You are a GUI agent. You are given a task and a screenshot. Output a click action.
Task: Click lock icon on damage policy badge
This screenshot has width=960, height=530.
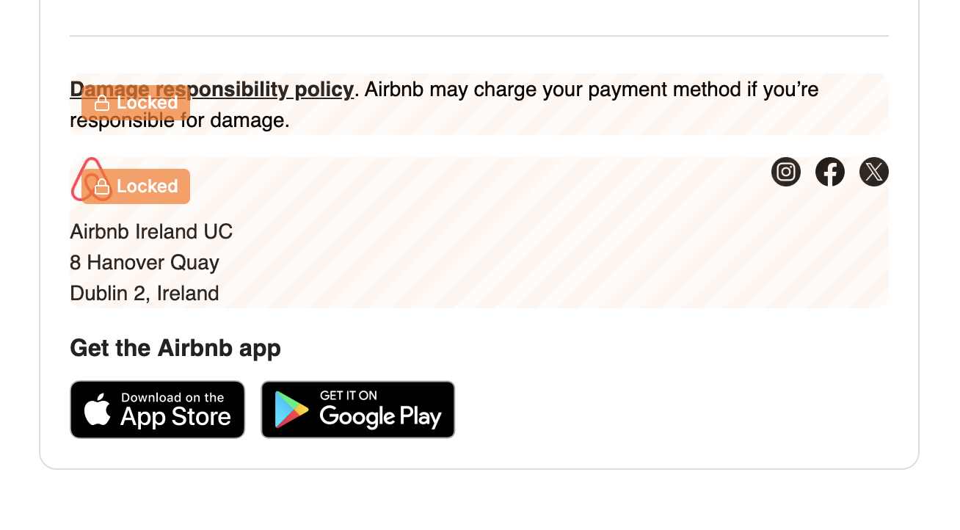coord(102,104)
